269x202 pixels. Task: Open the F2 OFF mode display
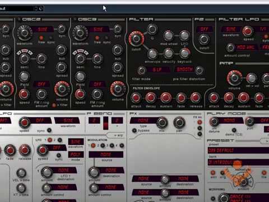click(x=205, y=29)
